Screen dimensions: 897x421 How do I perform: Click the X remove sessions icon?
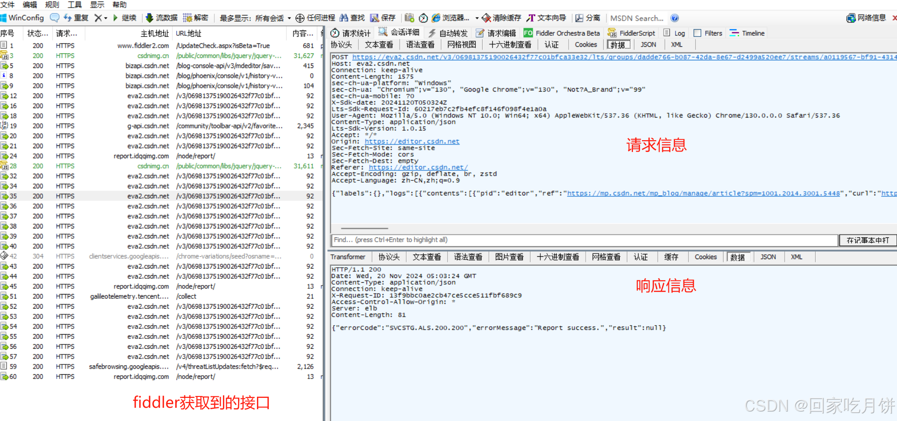pyautogui.click(x=98, y=18)
